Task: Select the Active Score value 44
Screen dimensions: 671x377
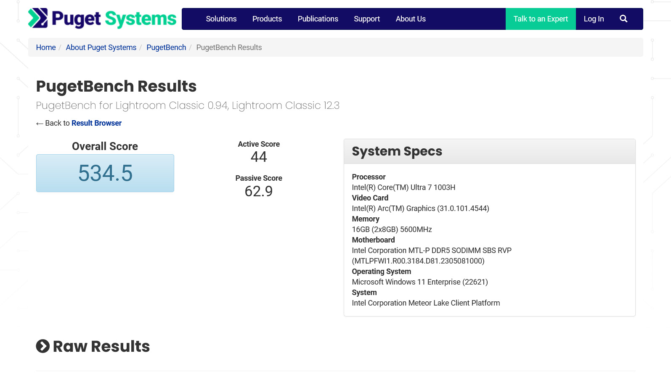Action: point(259,157)
